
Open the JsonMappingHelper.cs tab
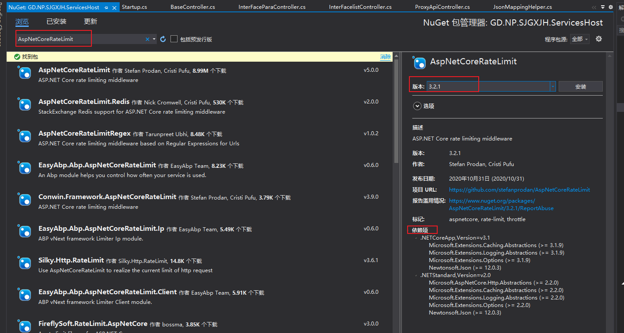(522, 7)
